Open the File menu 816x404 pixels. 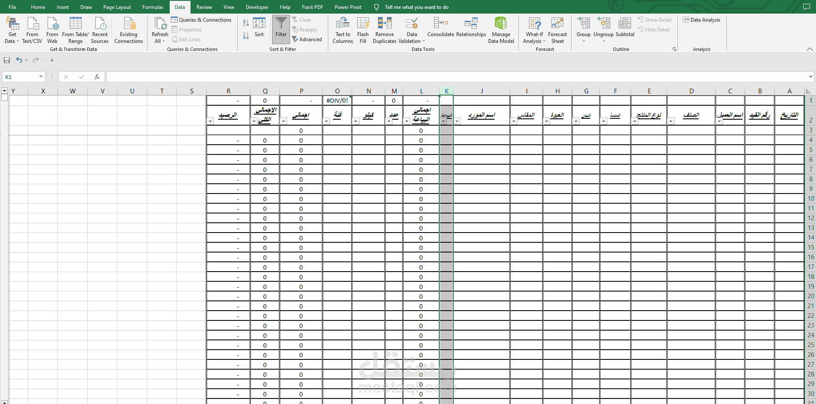[x=12, y=7]
